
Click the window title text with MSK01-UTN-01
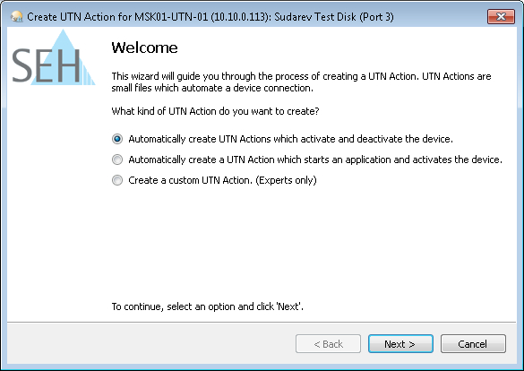click(x=210, y=17)
